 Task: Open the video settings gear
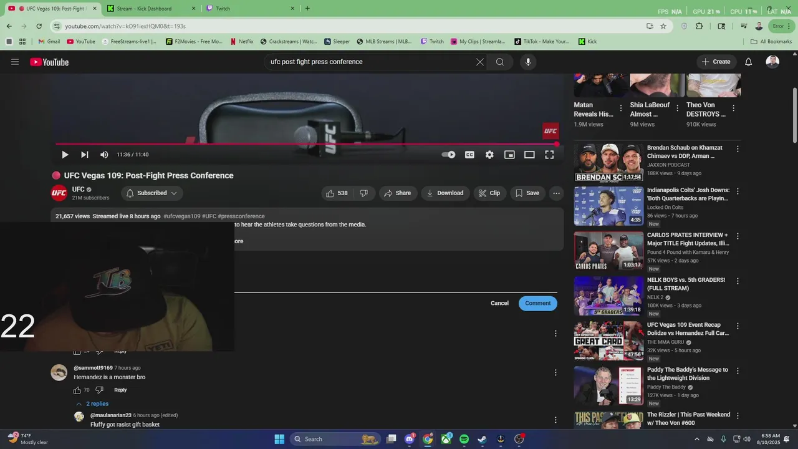coord(489,155)
